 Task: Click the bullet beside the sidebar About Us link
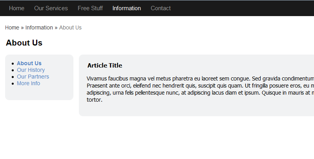[13, 64]
